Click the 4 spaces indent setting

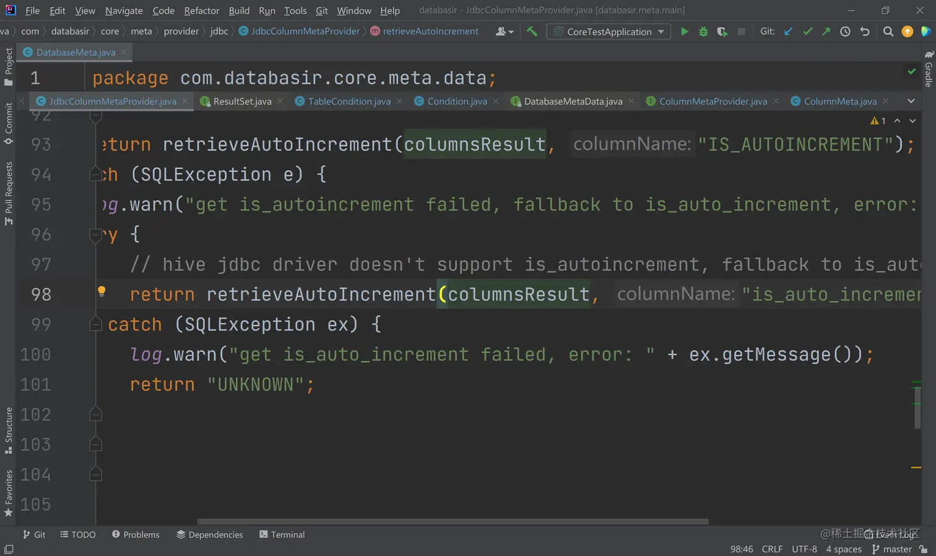coord(844,549)
